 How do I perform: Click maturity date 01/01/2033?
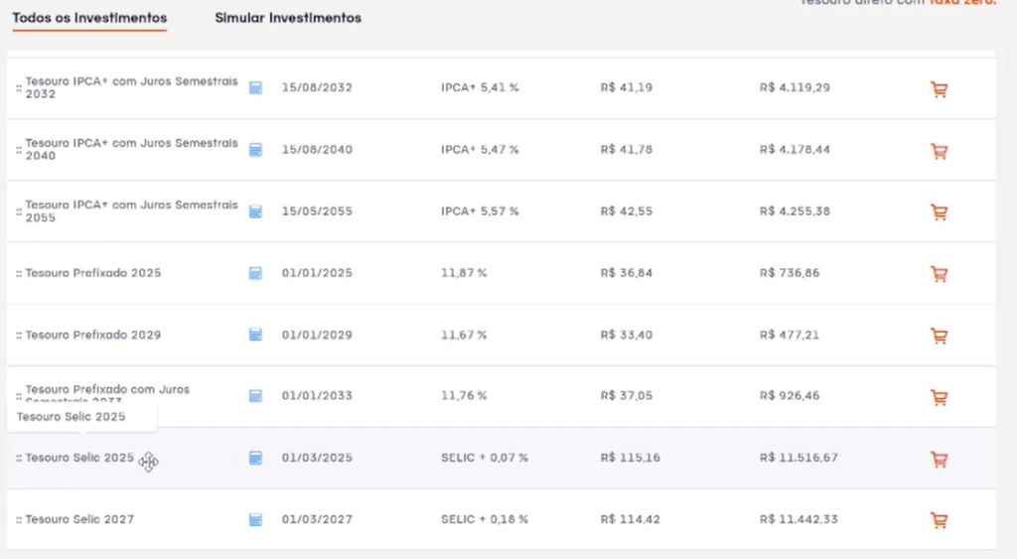(x=317, y=395)
